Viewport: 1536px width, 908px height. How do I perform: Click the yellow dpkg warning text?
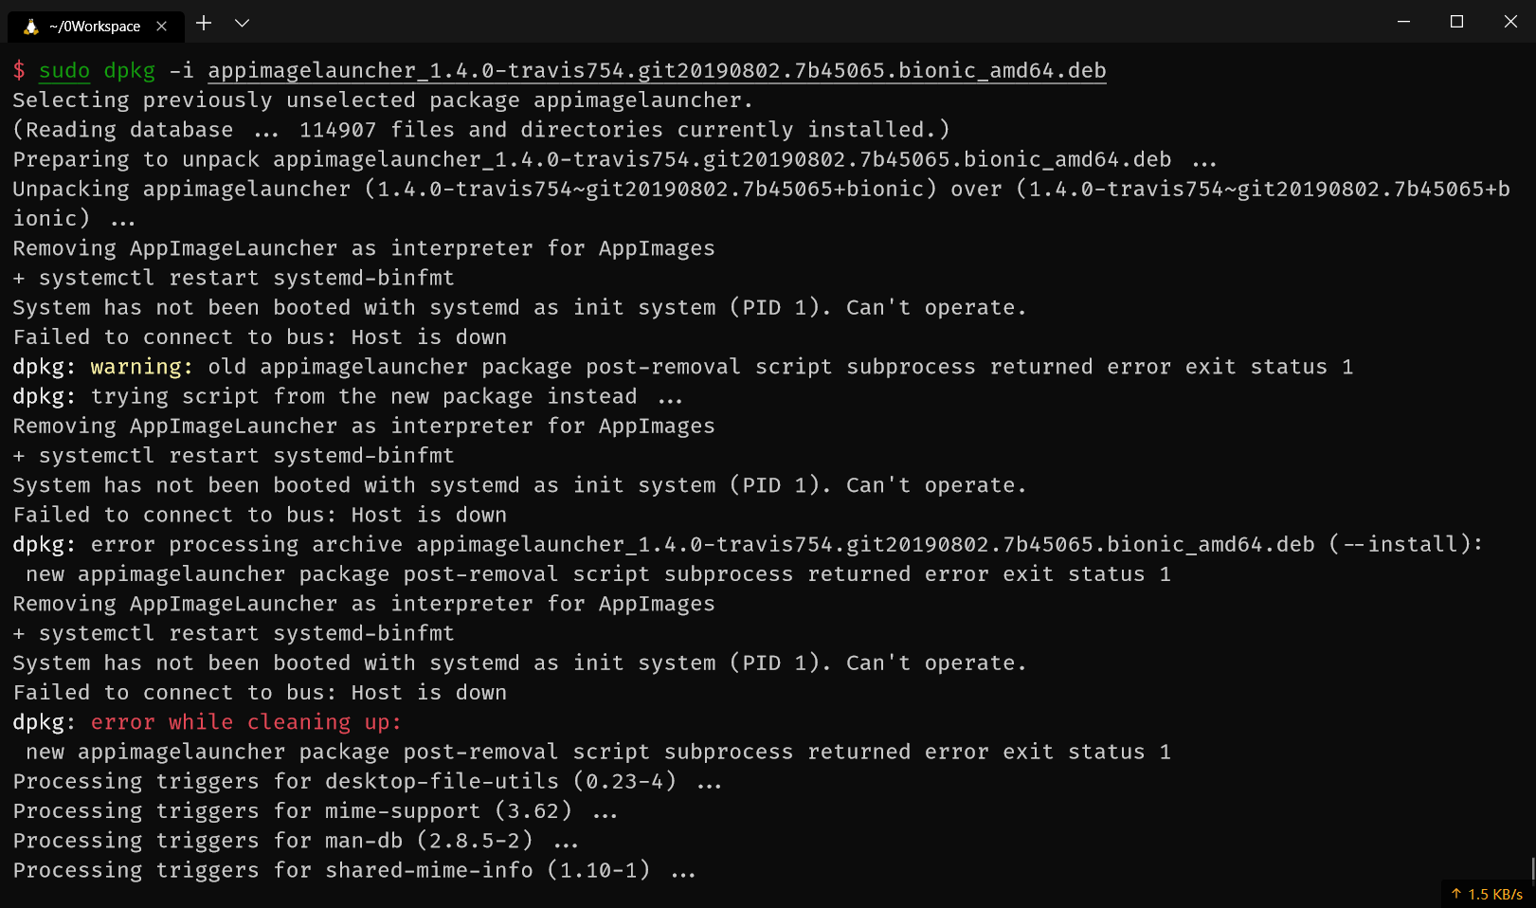(139, 366)
